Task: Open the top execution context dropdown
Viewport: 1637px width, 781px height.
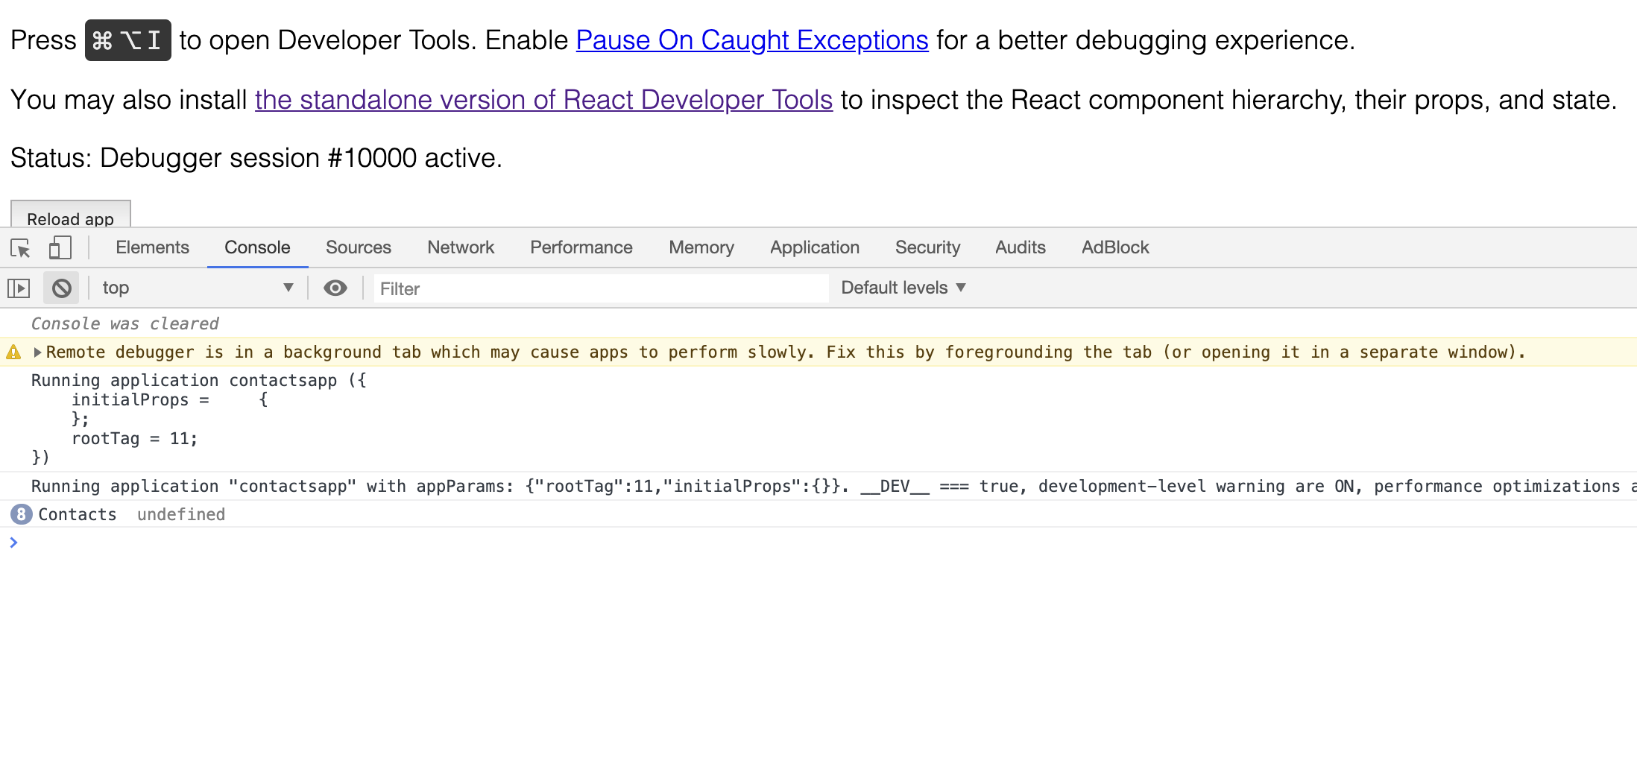Action: (198, 288)
